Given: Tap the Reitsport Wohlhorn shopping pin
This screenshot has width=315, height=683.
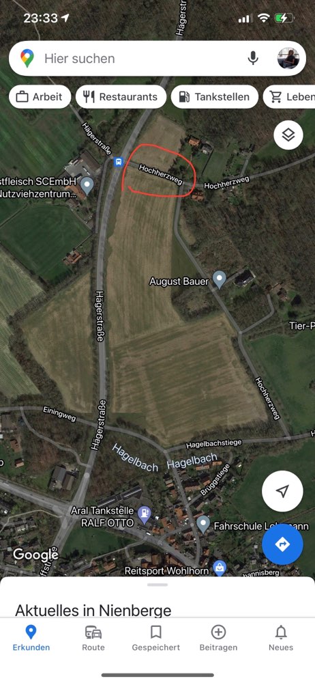Looking at the screenshot, I should pyautogui.click(x=220, y=568).
